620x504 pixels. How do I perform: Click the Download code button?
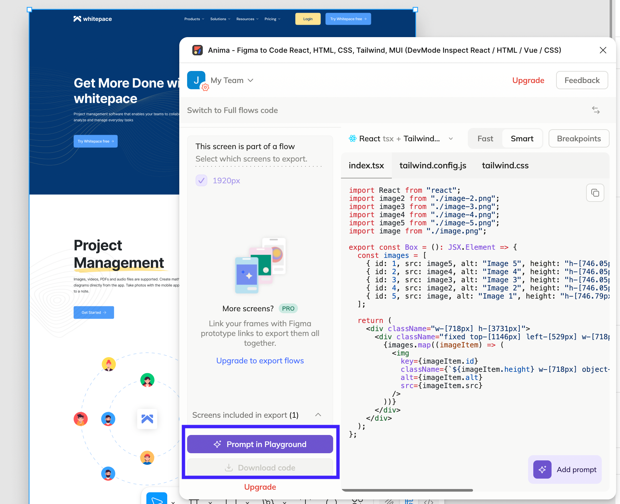pyautogui.click(x=260, y=468)
